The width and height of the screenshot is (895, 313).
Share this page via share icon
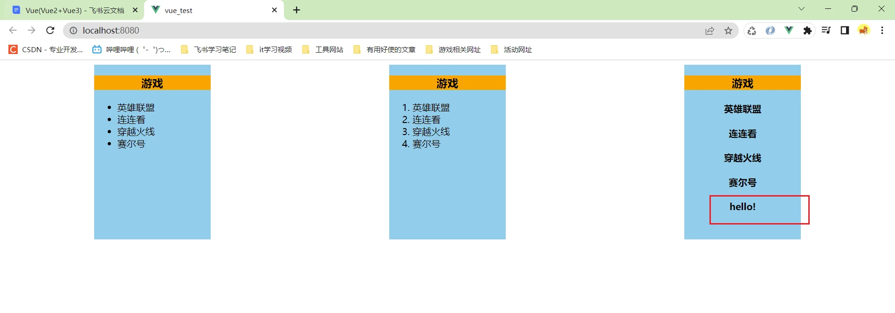(x=709, y=31)
